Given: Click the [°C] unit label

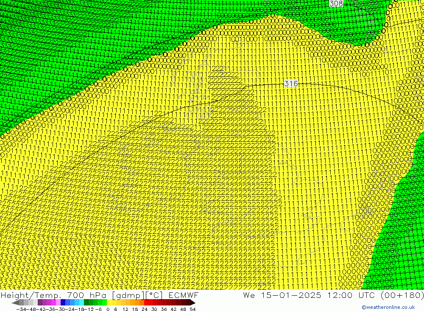Looking at the screenshot, I should (154, 295).
